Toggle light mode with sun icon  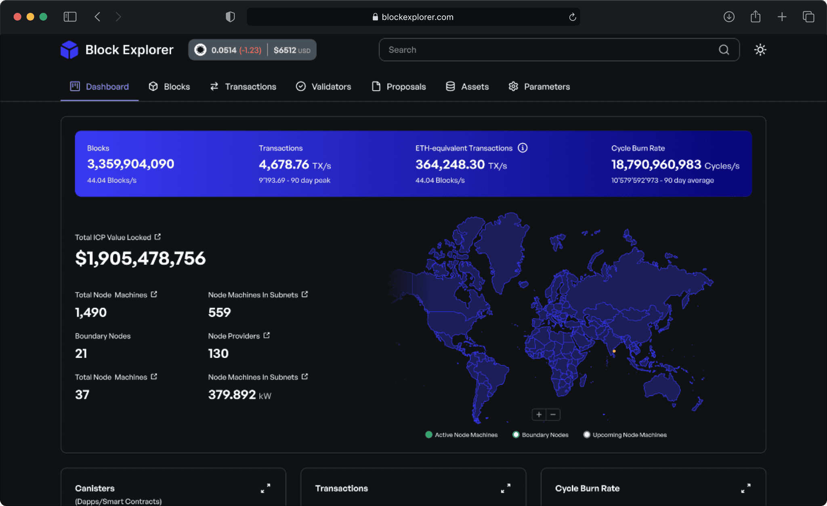[x=760, y=50]
